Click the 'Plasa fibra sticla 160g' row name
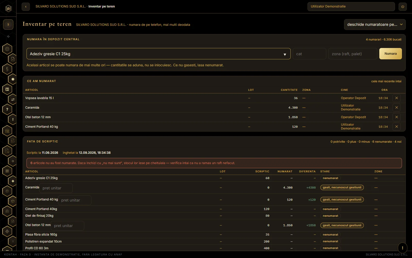Screen dimensions: 412x258 pos(41,235)
